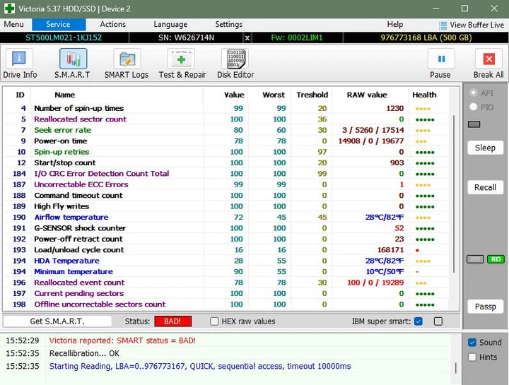This screenshot has height=385, width=509.
Task: Click the Get S.M.A.R.T. button
Action: click(57, 321)
